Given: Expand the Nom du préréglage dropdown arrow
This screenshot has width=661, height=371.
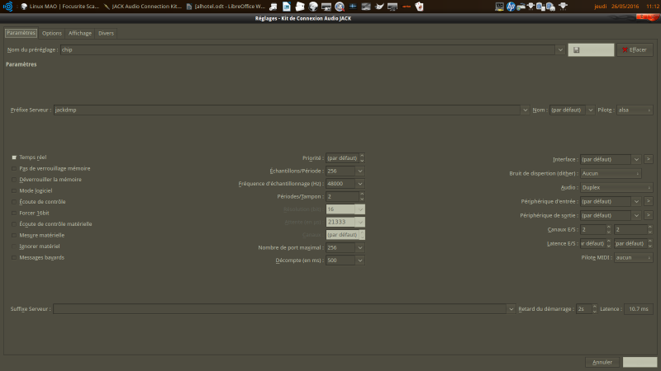Looking at the screenshot, I should pyautogui.click(x=560, y=49).
